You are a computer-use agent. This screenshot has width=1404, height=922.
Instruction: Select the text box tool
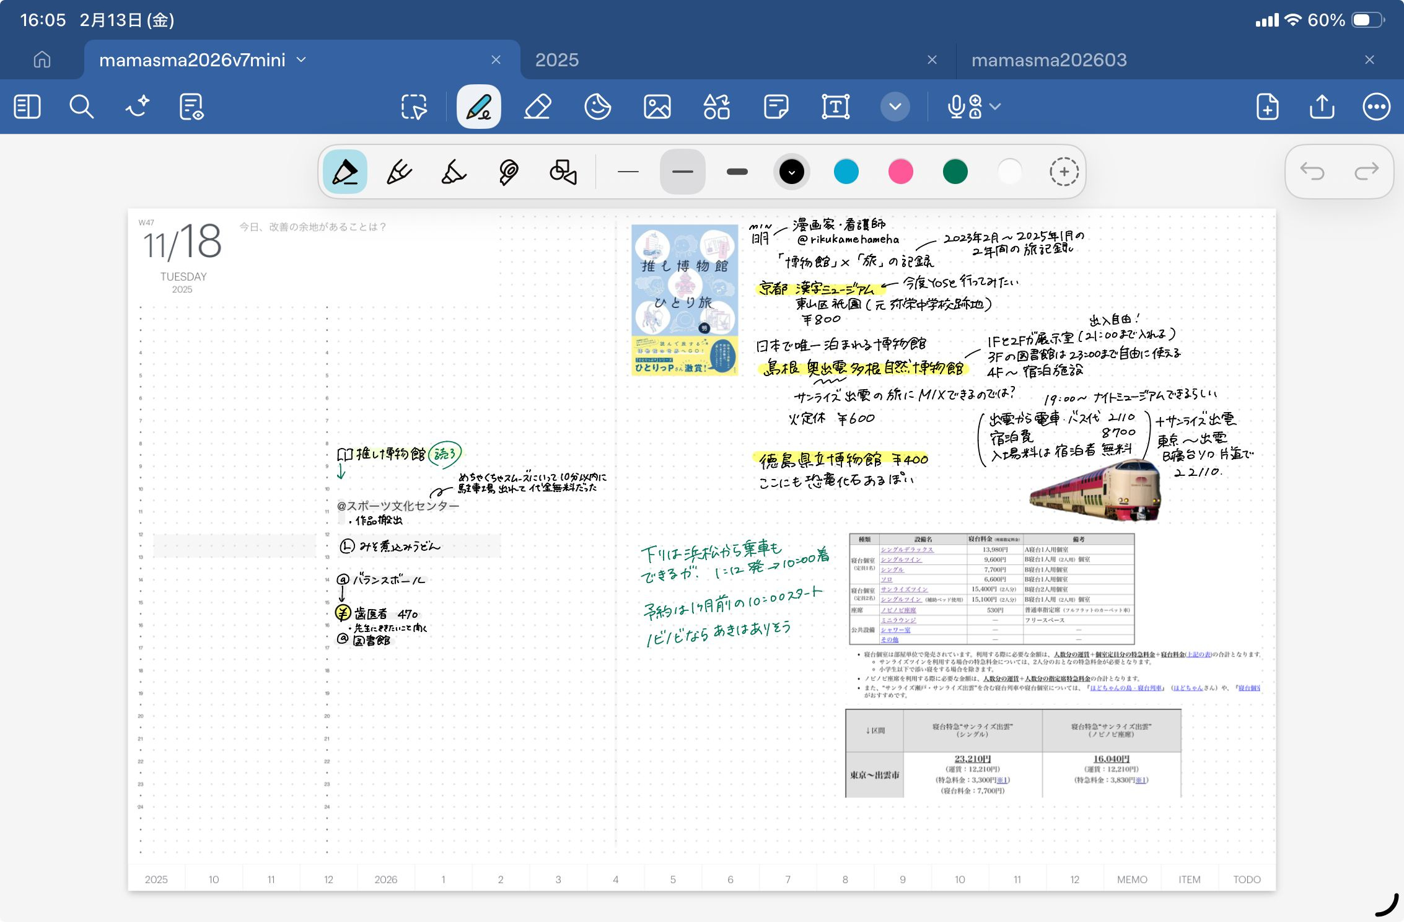835,107
